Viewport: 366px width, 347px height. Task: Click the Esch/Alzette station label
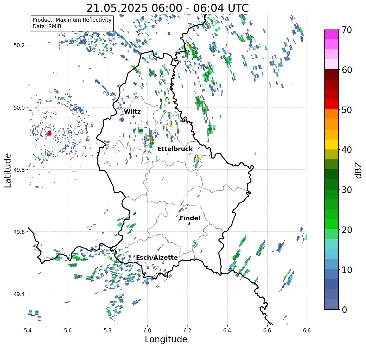[x=157, y=258]
